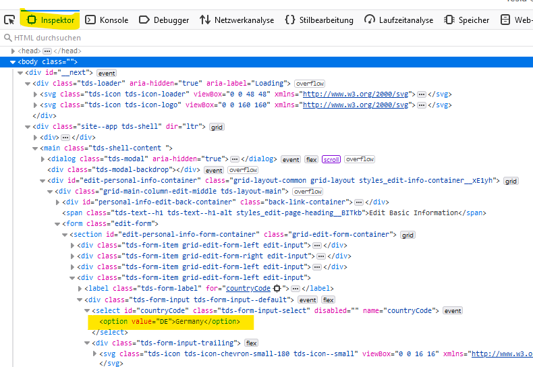Image resolution: width=533 pixels, height=367 pixels.
Task: Click the ellipsis badge on the tds-icon-loader svg
Action: [x=422, y=94]
